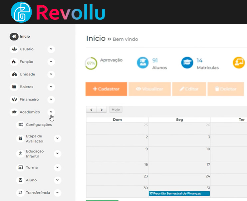Click the orange teacher board icon

click(x=239, y=63)
